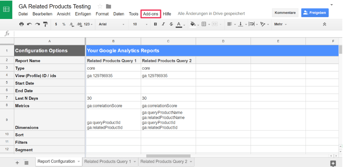Open the Google Sheets home icon
Image resolution: width=343 pixels, height=167 pixels.
click(x=6, y=10)
